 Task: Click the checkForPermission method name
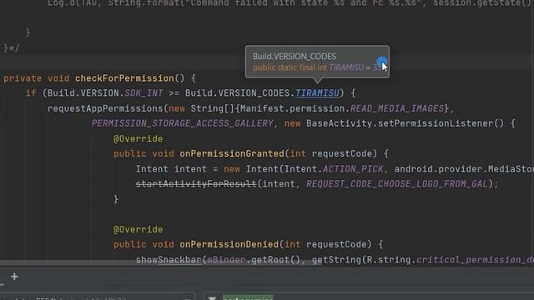coord(124,78)
